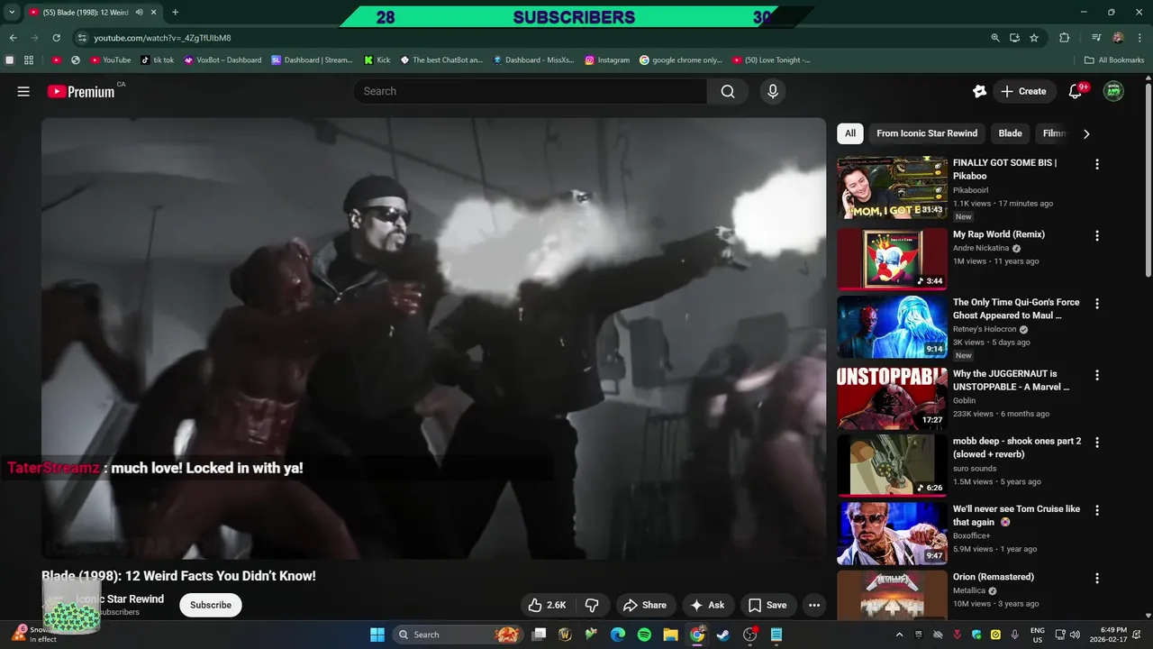Focus the YouTube search field
Viewport: 1153px width, 649px height.
coord(530,91)
